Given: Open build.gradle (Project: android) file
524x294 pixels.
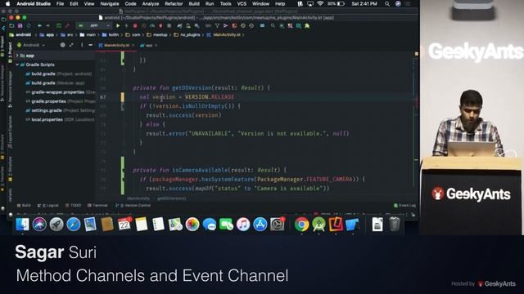Looking at the screenshot, I should (59, 74).
